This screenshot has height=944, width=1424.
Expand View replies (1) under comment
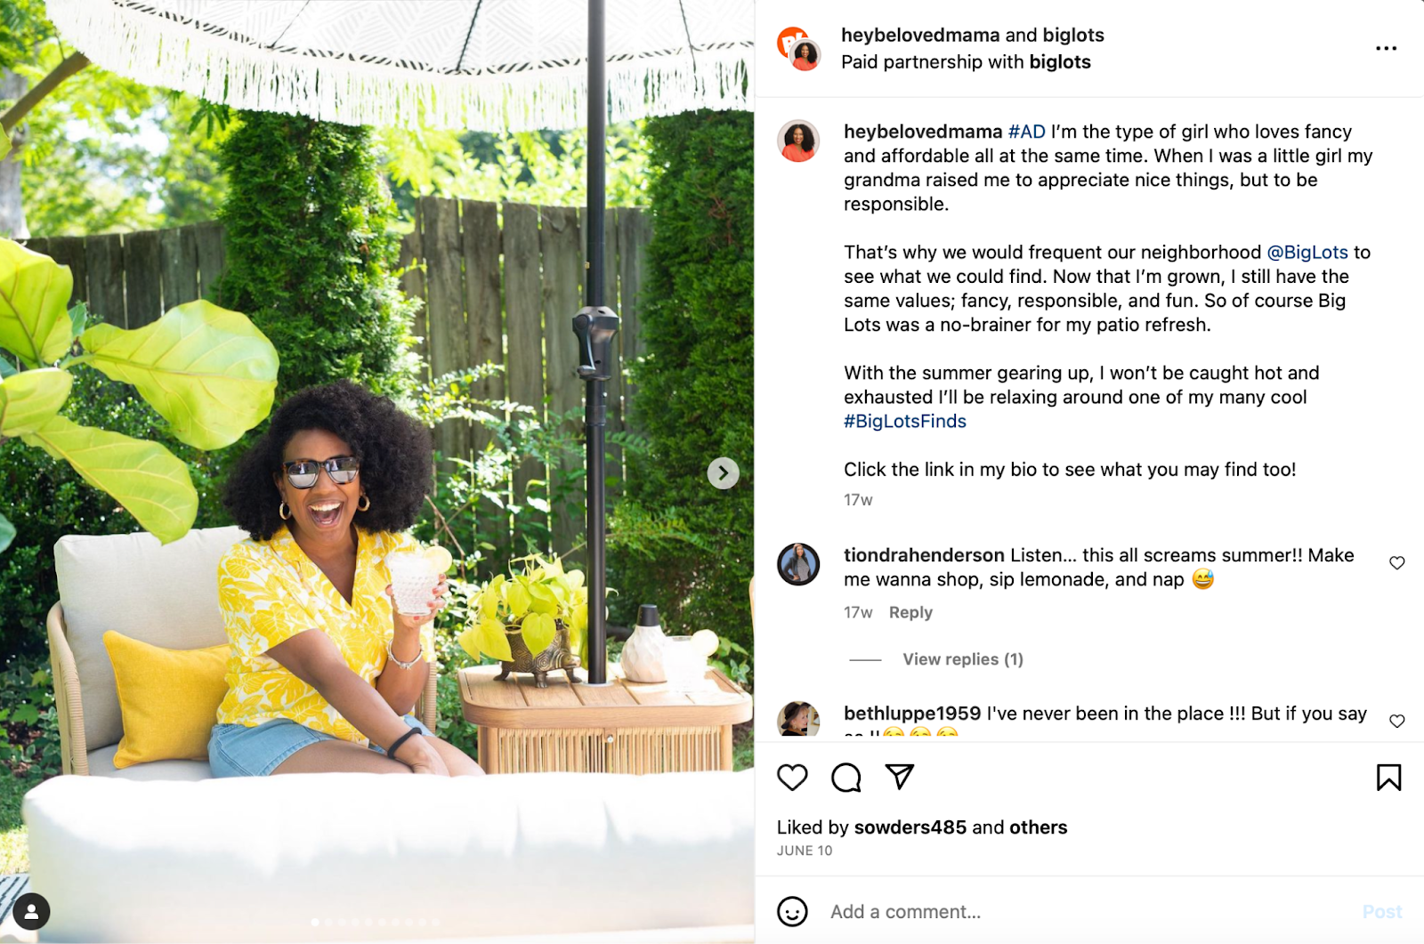pos(963,659)
